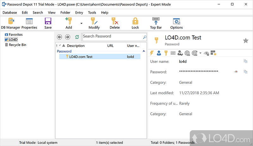
Task: Select the LO4D folder in the tree
Action: [x=11, y=40]
